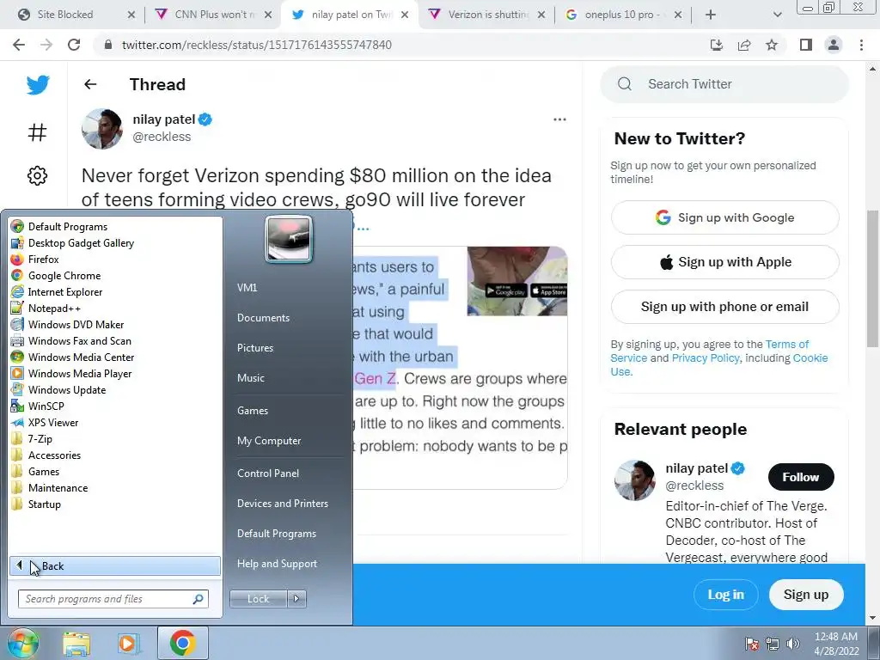Click nilay patel's avatar on the tweet

pyautogui.click(x=101, y=129)
